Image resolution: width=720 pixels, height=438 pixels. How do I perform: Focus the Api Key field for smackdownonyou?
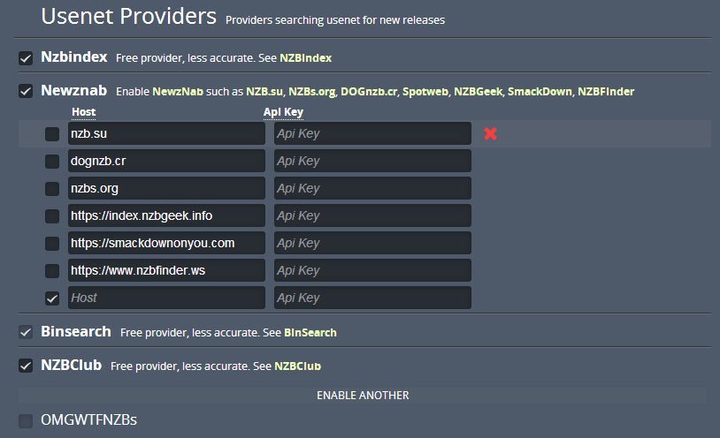(x=372, y=243)
